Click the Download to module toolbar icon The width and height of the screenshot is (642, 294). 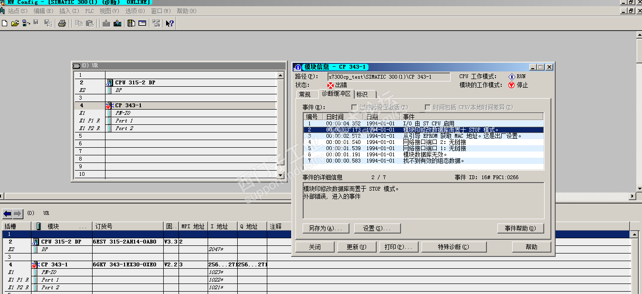[106, 23]
